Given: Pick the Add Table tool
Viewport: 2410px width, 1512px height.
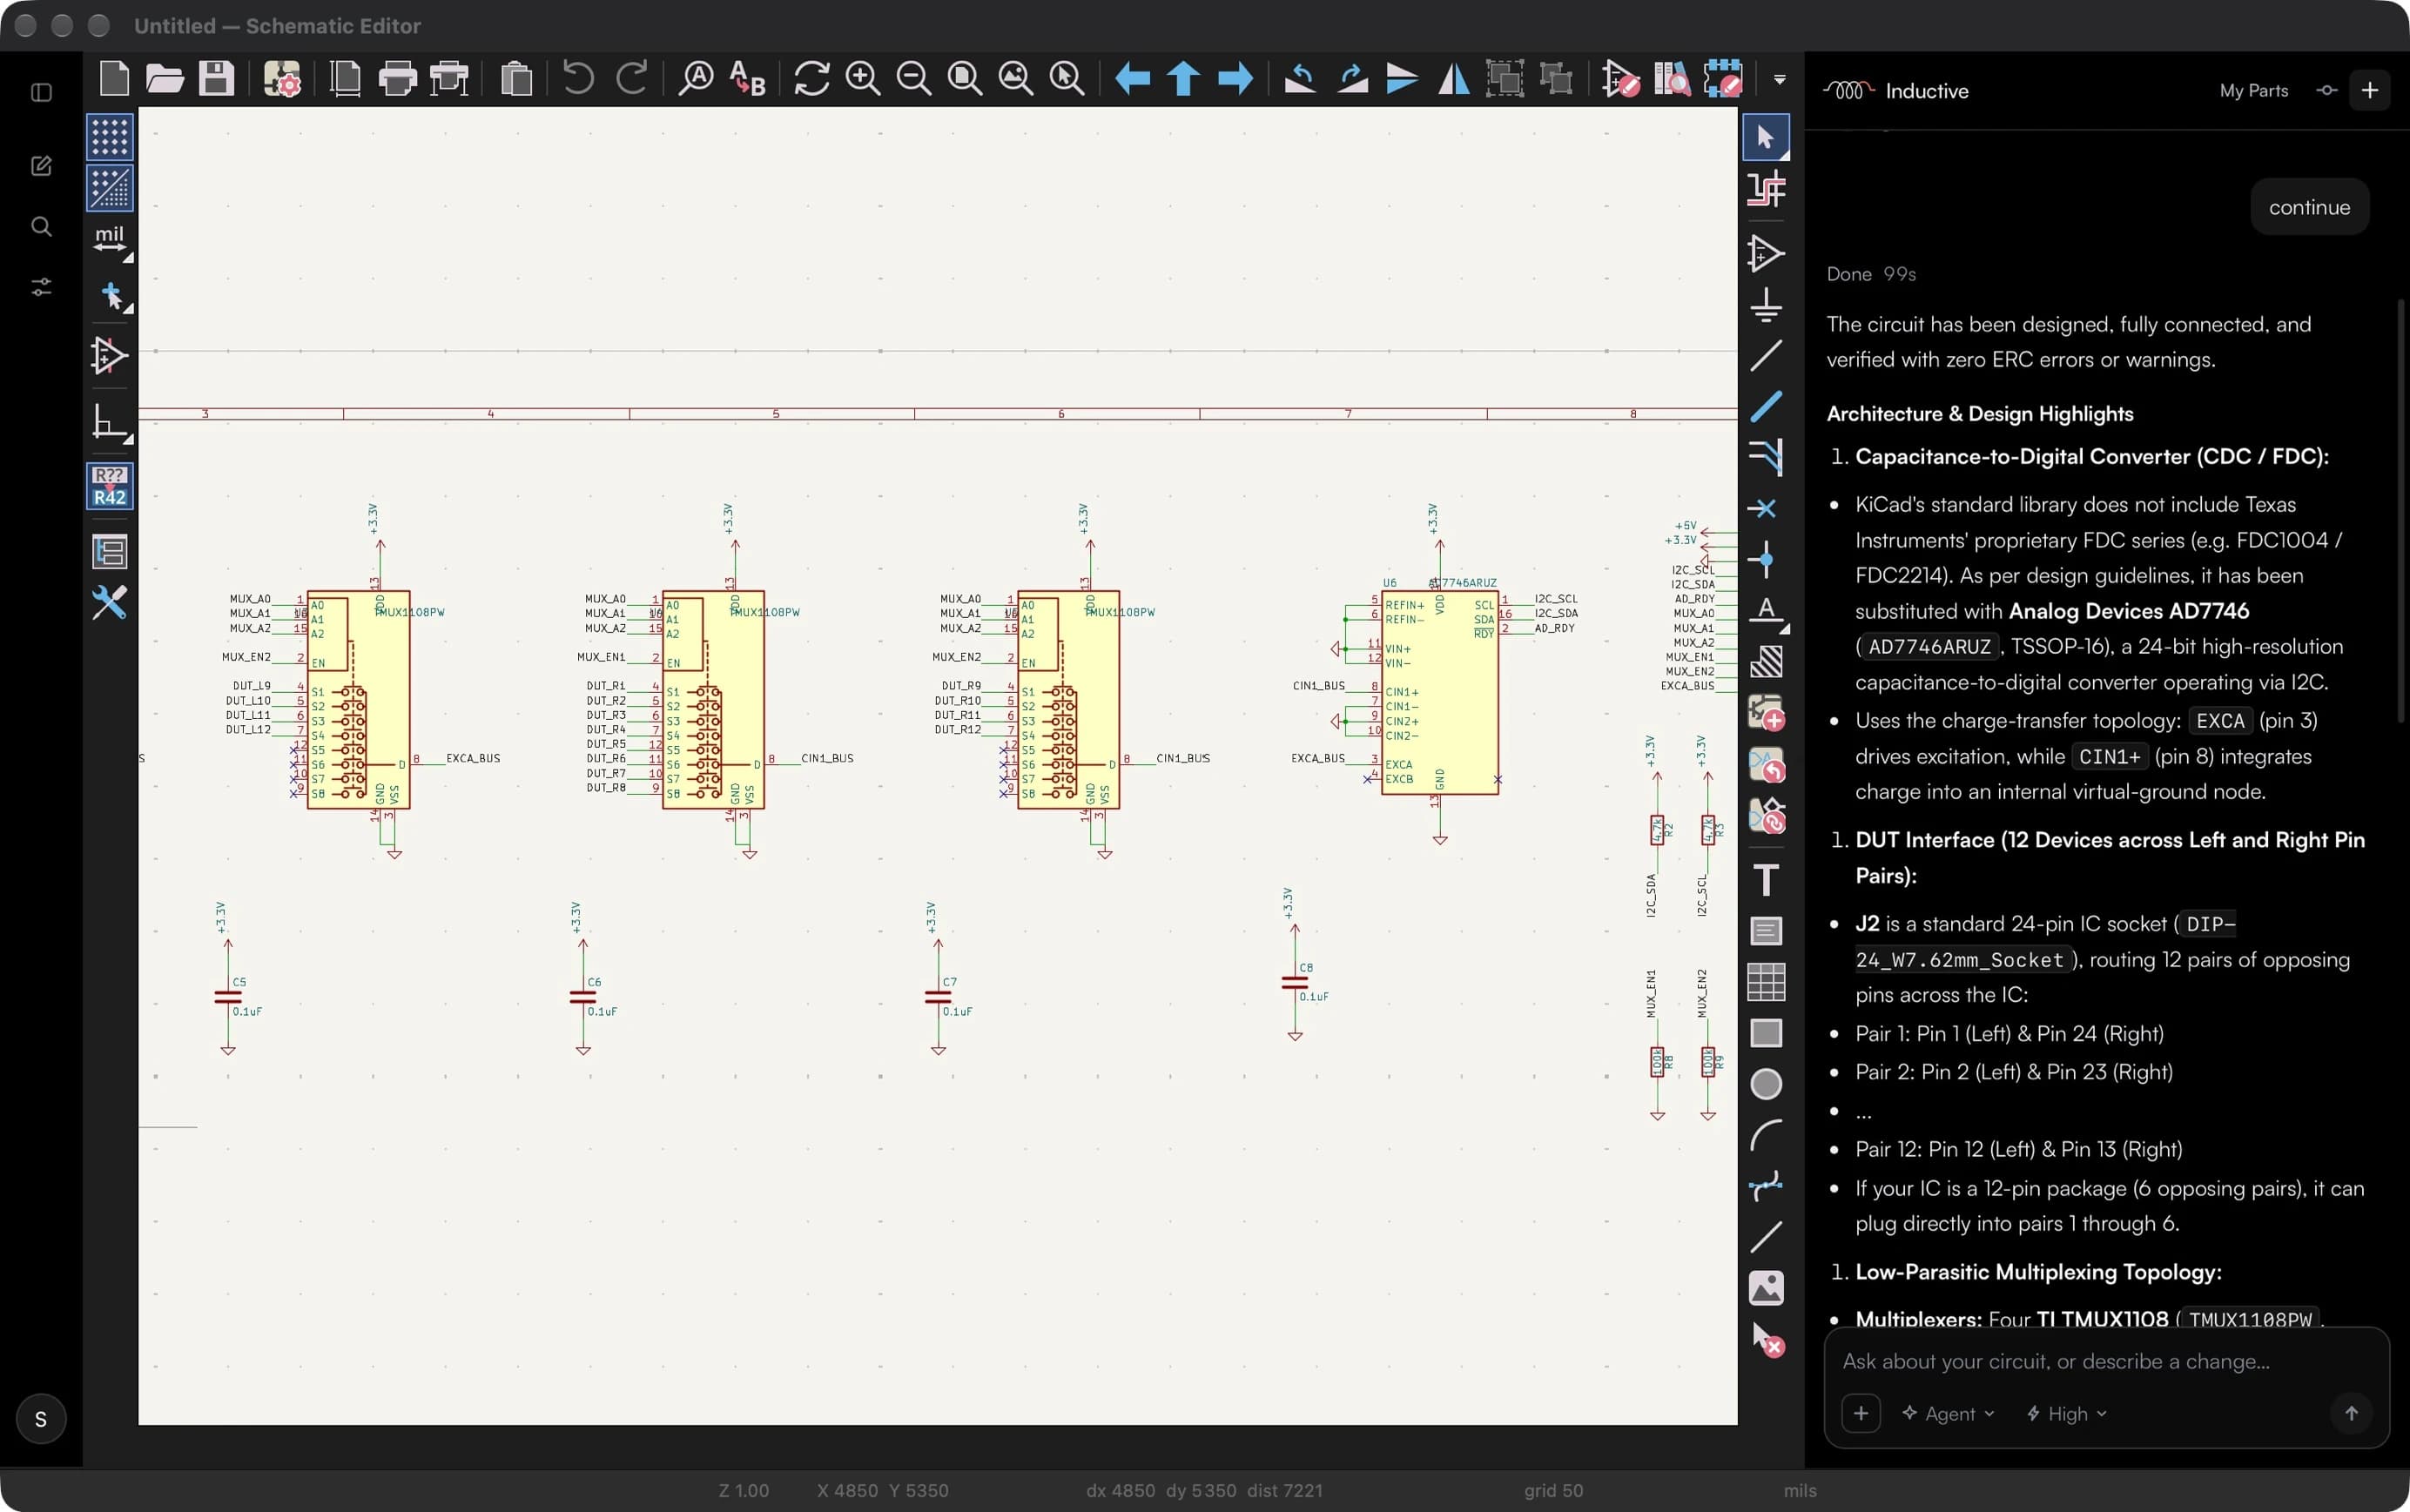Looking at the screenshot, I should [1766, 982].
